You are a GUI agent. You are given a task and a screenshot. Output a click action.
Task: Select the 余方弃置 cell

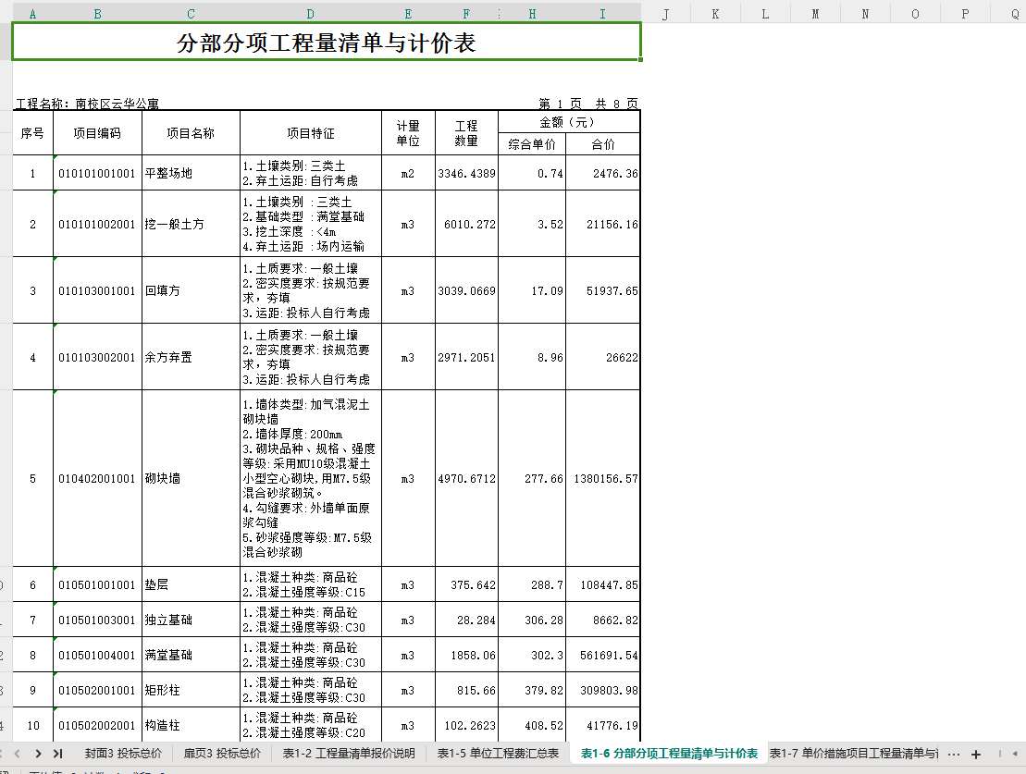pos(192,357)
